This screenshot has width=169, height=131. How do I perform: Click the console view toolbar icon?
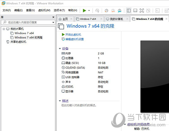coord(158,10)
